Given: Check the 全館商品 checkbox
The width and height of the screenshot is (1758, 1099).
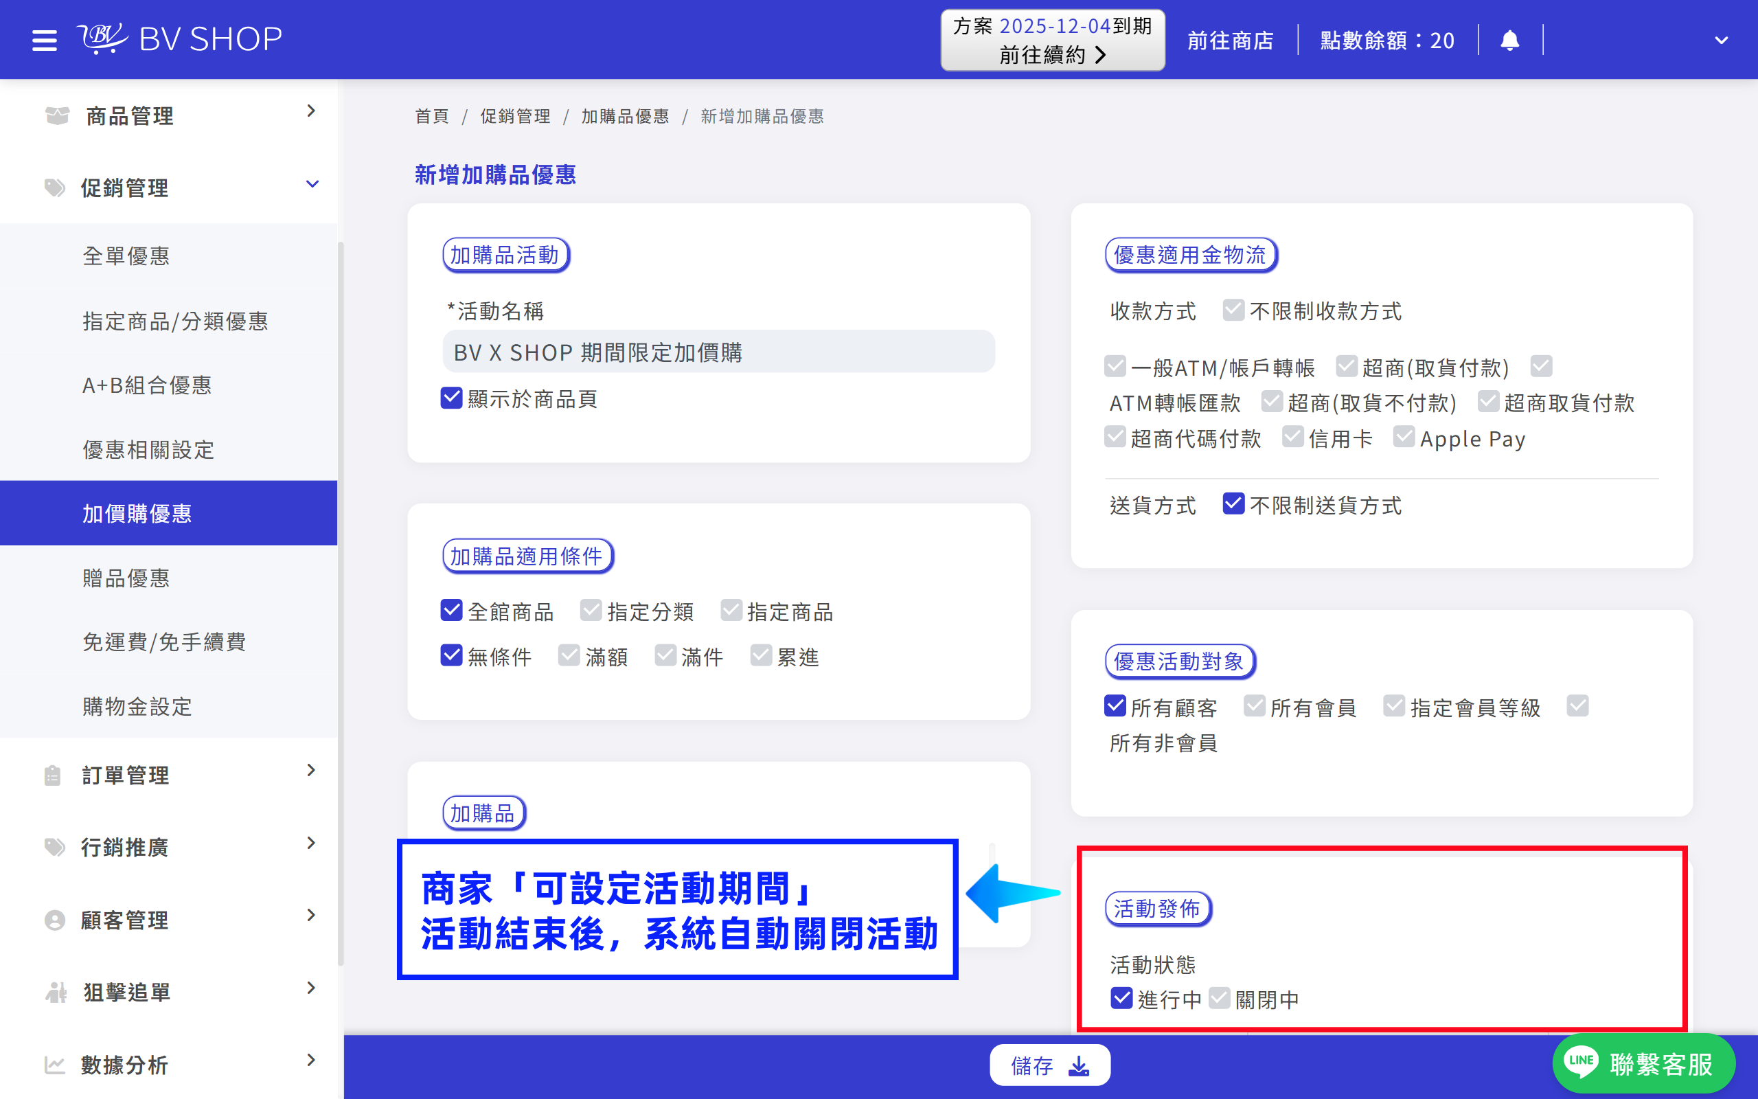Looking at the screenshot, I should pos(451,610).
